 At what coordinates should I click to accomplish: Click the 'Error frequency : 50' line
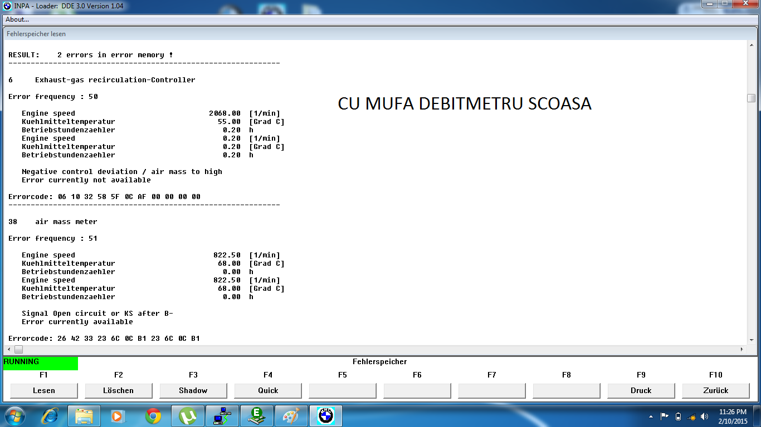[x=53, y=97]
